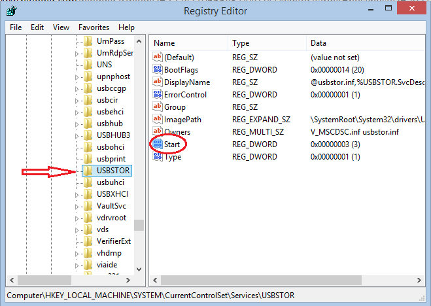Click tree pane scroll down arrow
431x306 pixels.
pos(139,269)
